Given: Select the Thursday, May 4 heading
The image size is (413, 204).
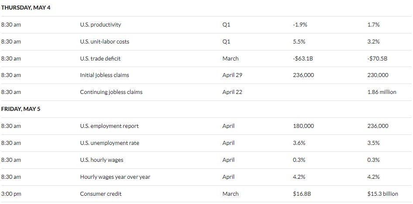Looking at the screenshot, I should tap(26, 8).
